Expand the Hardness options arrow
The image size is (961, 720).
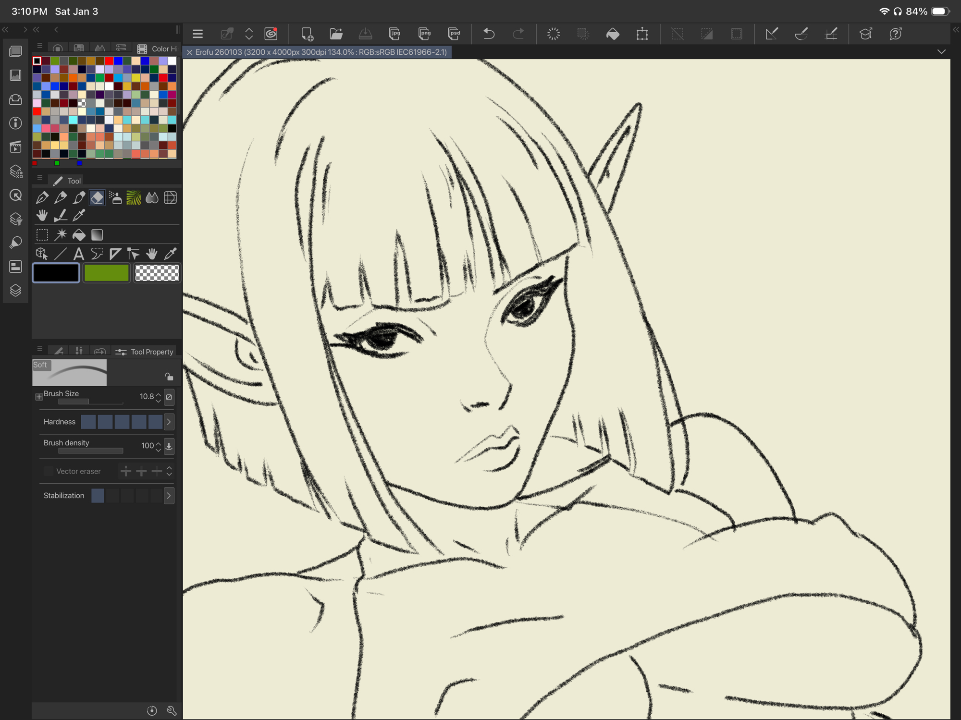169,422
